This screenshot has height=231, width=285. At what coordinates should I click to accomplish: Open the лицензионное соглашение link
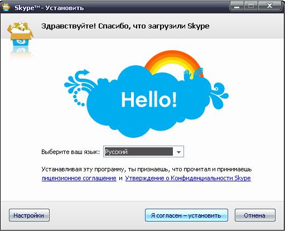click(79, 178)
